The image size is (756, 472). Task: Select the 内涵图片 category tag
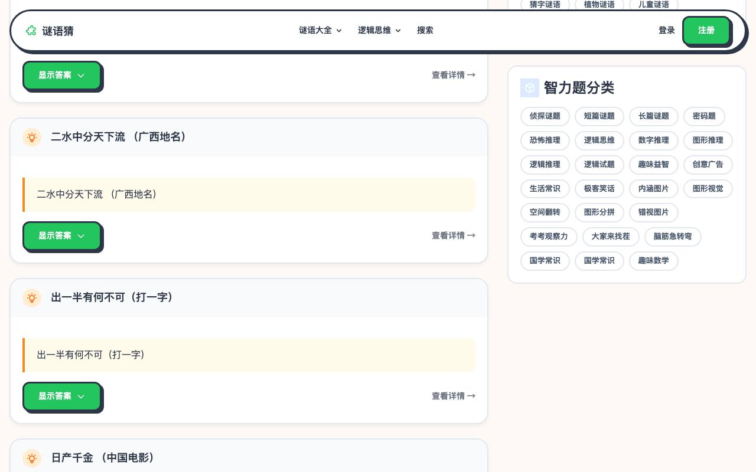click(654, 189)
